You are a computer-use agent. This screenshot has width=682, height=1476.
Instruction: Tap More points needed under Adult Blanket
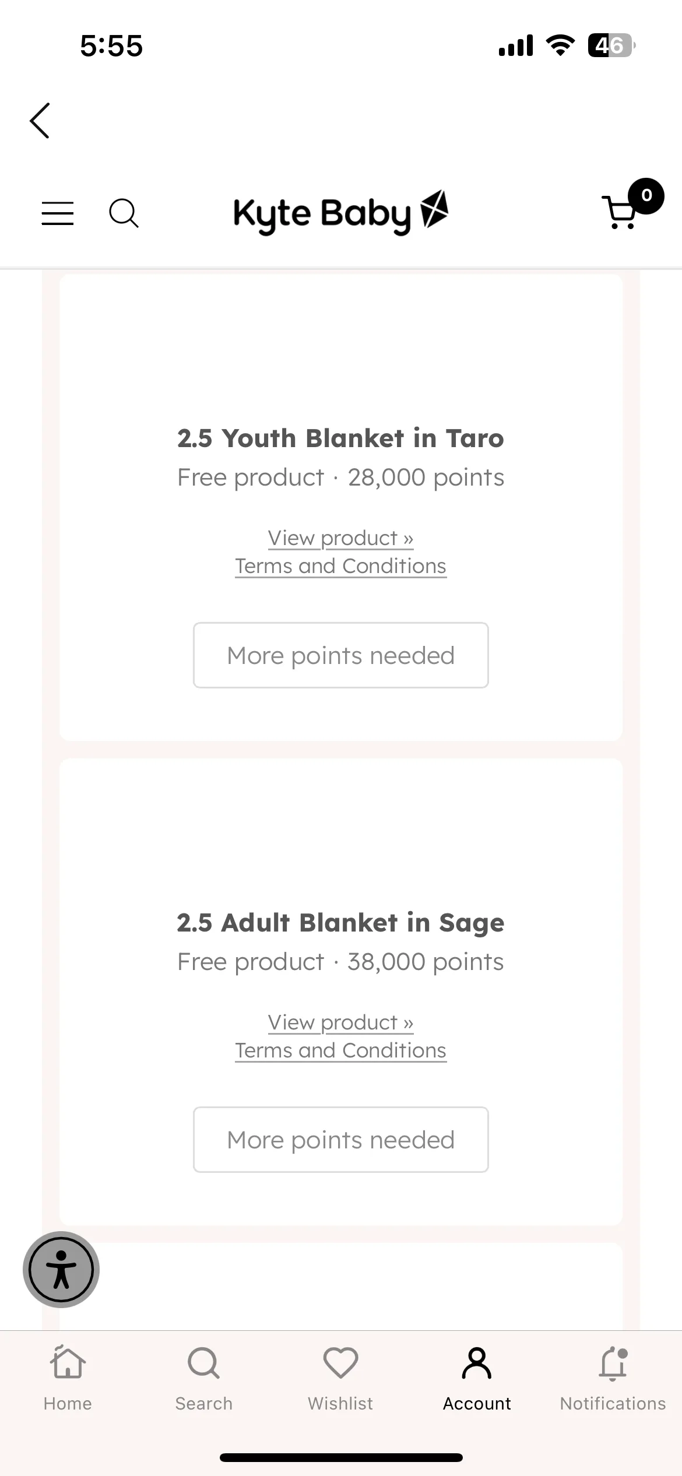[x=341, y=1140]
